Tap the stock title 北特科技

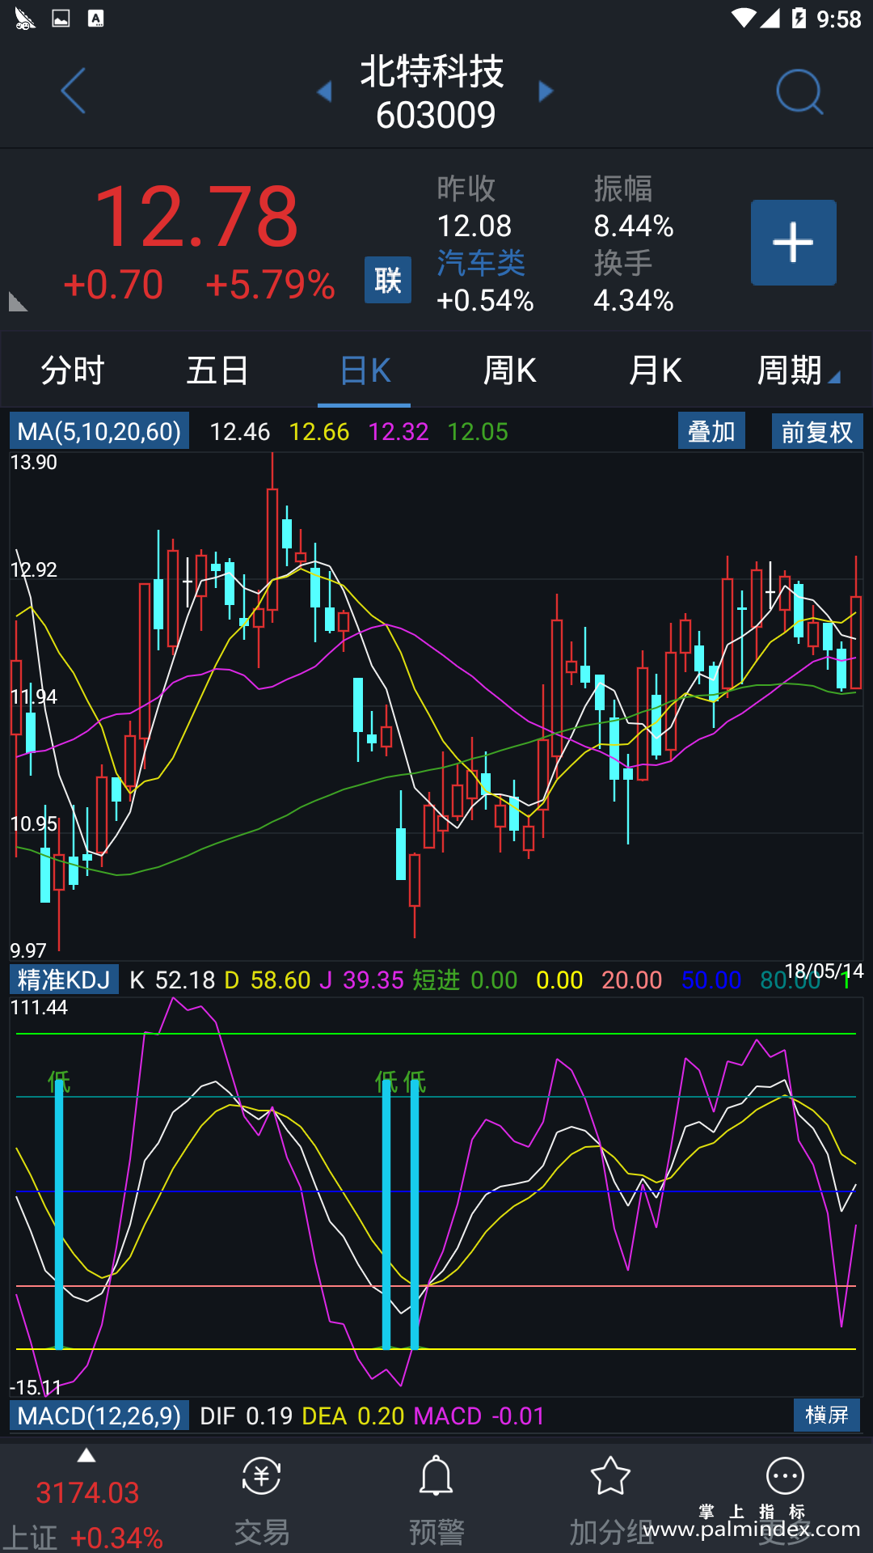click(x=432, y=71)
